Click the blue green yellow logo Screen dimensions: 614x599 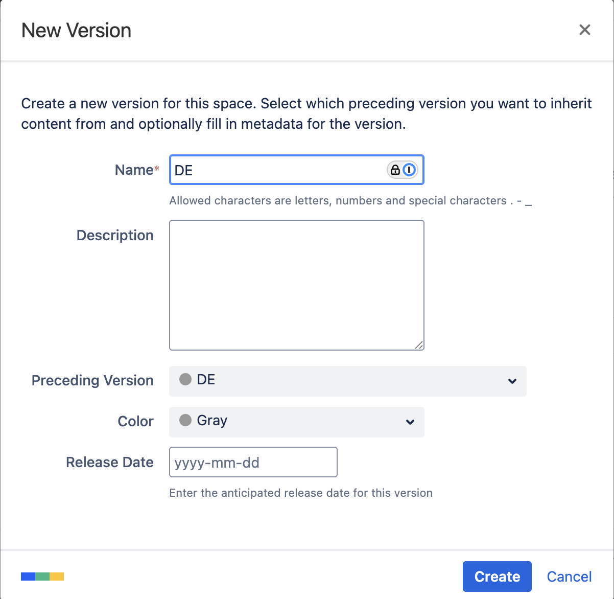pyautogui.click(x=42, y=577)
